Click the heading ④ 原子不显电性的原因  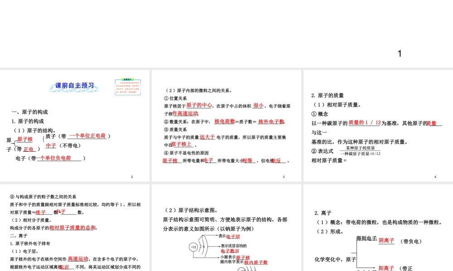[186, 153]
